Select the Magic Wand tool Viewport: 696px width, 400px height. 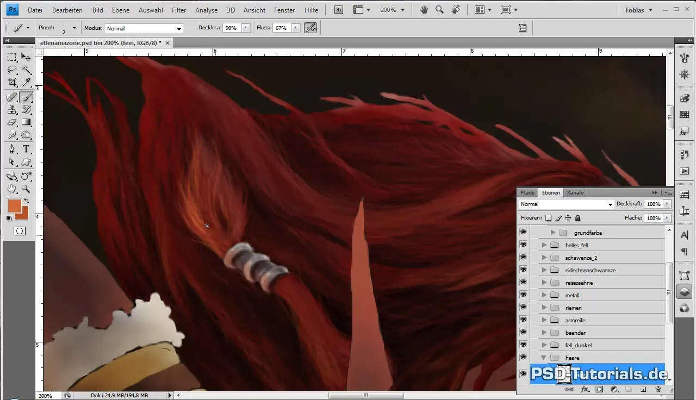26,70
